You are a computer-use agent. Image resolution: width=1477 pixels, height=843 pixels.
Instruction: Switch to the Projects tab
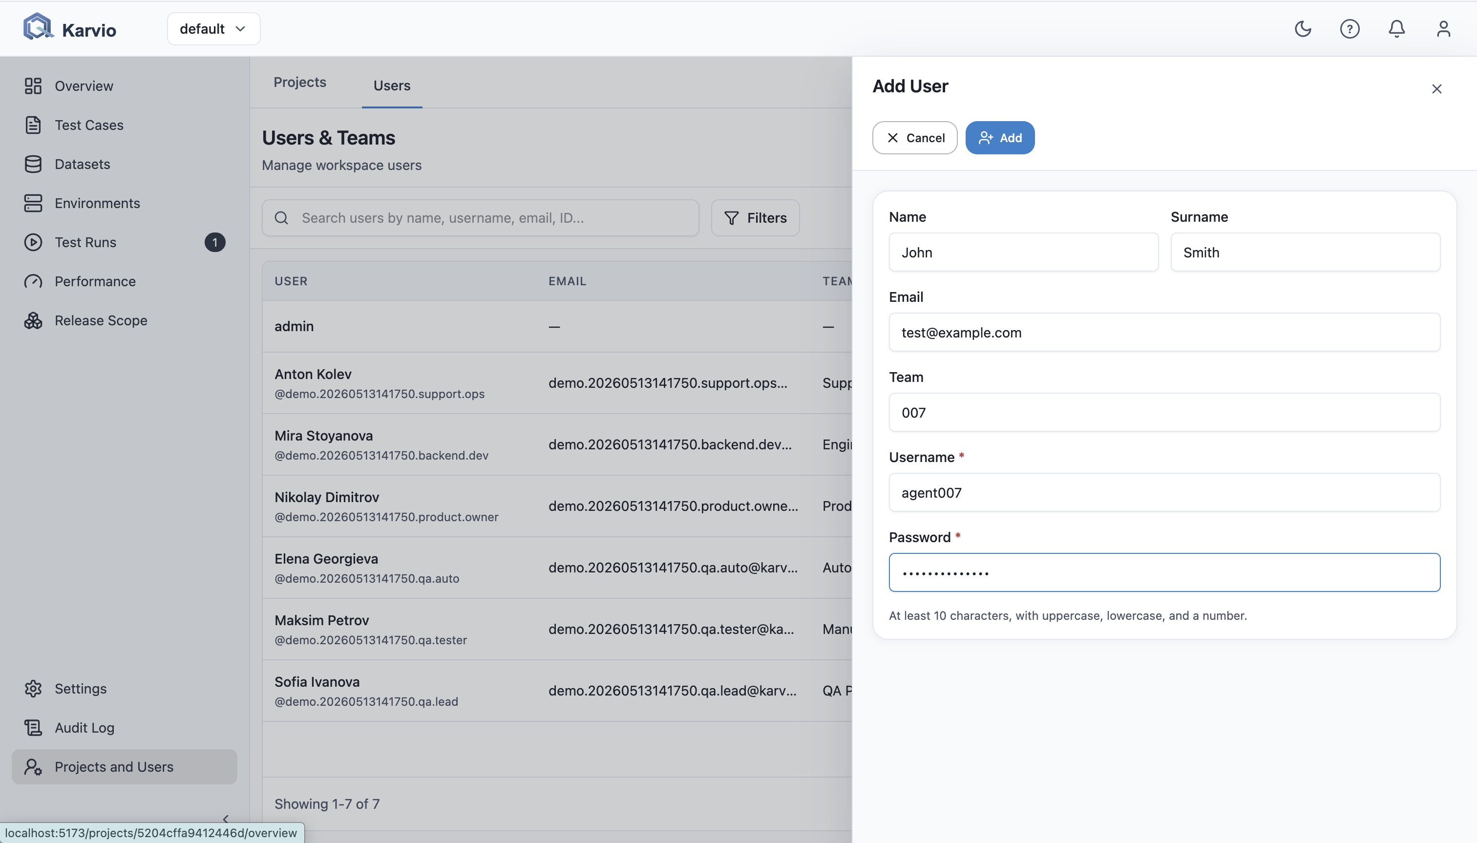[300, 82]
